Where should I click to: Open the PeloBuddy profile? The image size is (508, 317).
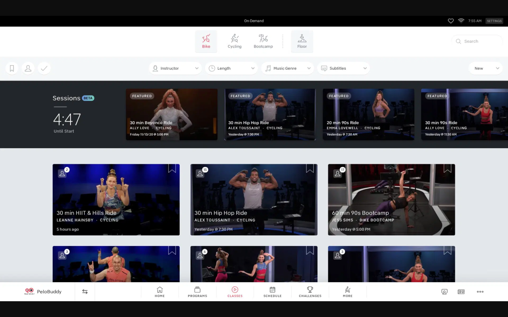pos(43,292)
